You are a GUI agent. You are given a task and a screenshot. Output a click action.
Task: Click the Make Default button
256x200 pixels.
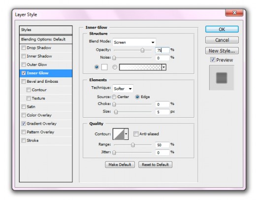pos(120,165)
